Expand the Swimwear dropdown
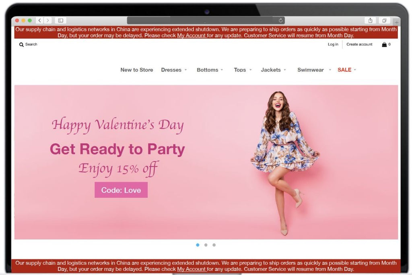Screen dimensions: 412x275 313,70
